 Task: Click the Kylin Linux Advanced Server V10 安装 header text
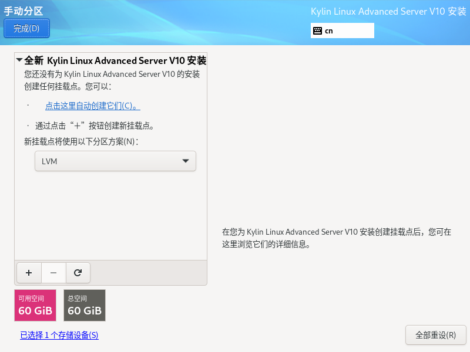(x=388, y=11)
